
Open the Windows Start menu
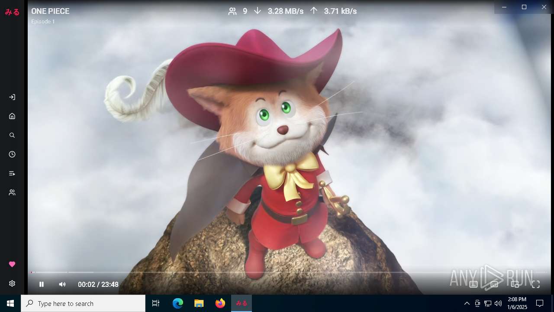(x=10, y=303)
